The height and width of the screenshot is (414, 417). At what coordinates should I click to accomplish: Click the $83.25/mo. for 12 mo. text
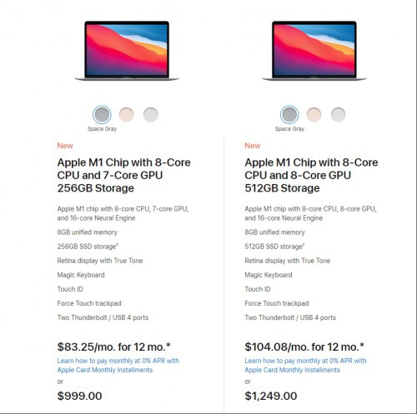coord(113,347)
